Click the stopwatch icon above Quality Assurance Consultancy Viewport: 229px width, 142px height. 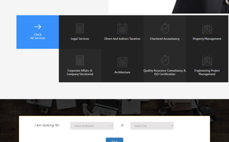[165, 60]
